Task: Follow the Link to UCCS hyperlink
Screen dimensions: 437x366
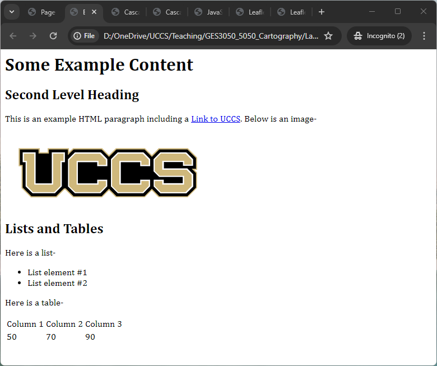Action: 216,119
